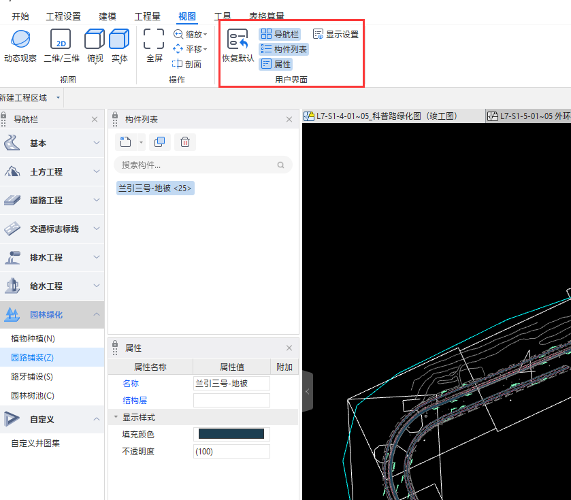Open the 表格算量 ribbon tab
This screenshot has height=500, width=571.
tap(267, 16)
